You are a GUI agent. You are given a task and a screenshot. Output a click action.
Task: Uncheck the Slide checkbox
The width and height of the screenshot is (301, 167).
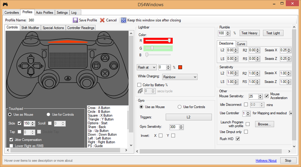20,123
